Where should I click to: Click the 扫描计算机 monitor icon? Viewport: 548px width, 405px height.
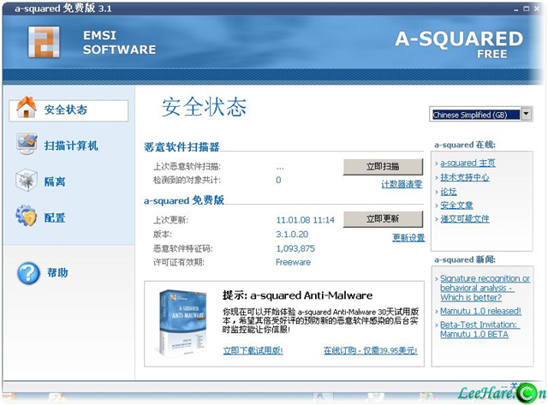click(x=27, y=144)
